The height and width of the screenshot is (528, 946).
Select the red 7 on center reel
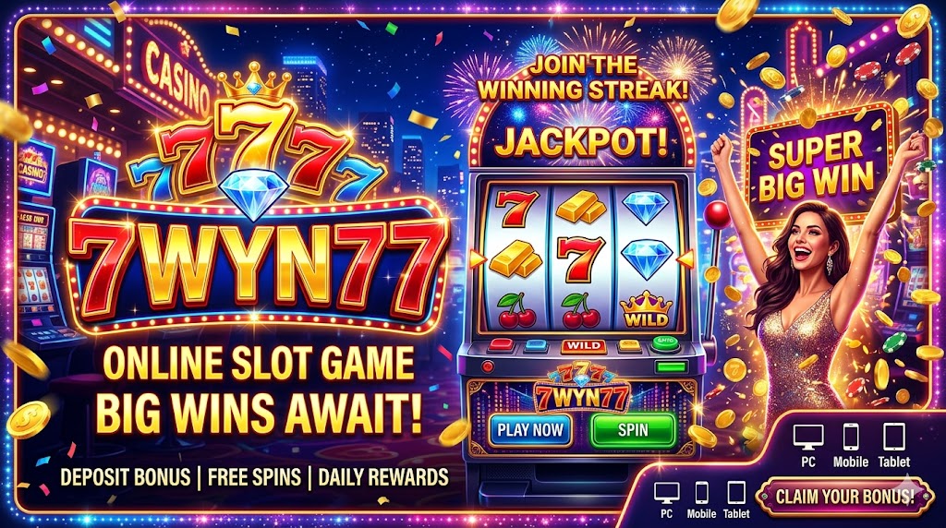(581, 258)
